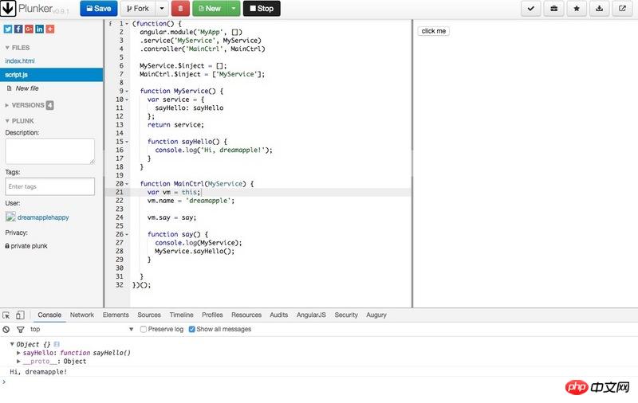
Task: Open the Fork dropdown arrow
Action: click(x=162, y=8)
